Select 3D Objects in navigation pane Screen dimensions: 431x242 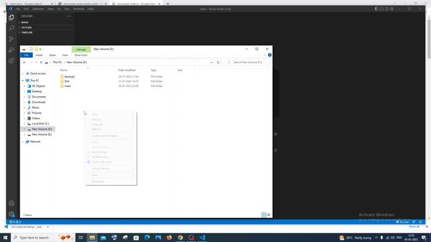(38, 86)
